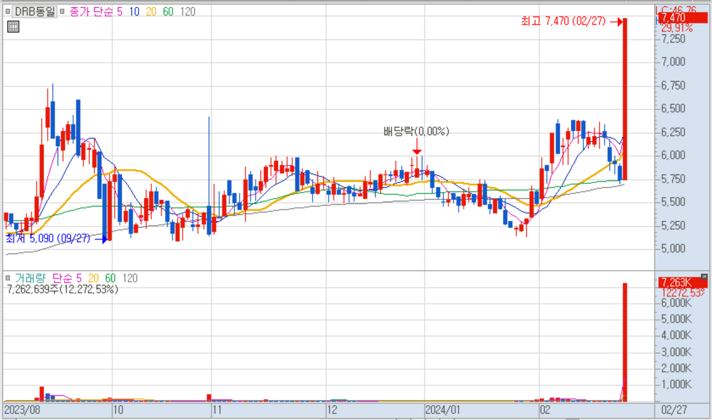Screen dimensions: 712x420
Task: Click the 7,262,639주(12,272,53%) volume readout
Action: tap(63, 289)
